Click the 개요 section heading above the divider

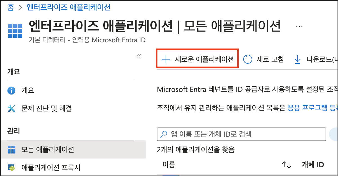(x=14, y=72)
